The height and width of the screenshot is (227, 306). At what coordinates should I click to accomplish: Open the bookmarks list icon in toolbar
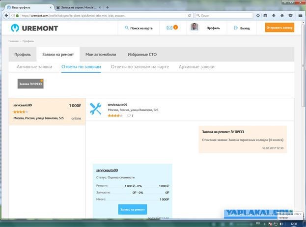pos(265,15)
